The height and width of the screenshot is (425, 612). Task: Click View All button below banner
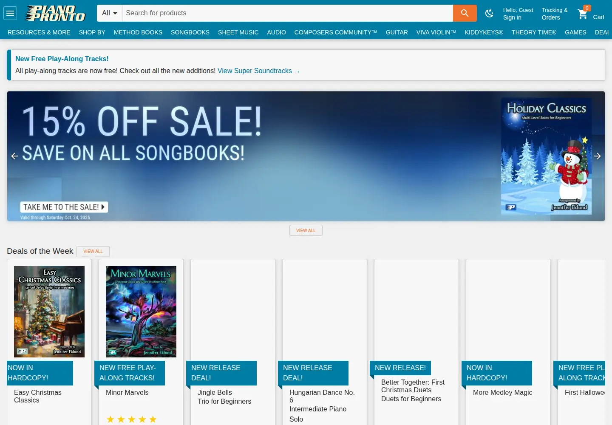point(306,230)
